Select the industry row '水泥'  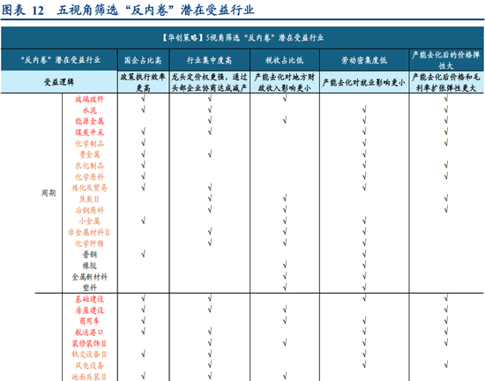pyautogui.click(x=89, y=110)
